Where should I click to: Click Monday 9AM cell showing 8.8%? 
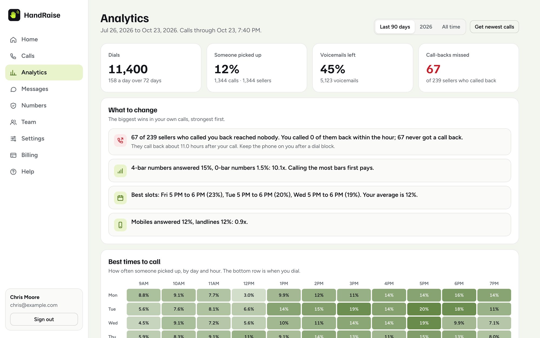click(144, 295)
